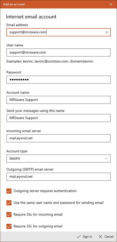The width and height of the screenshot is (117, 242).
Task: Select the User name text box
Action: tap(58, 52)
